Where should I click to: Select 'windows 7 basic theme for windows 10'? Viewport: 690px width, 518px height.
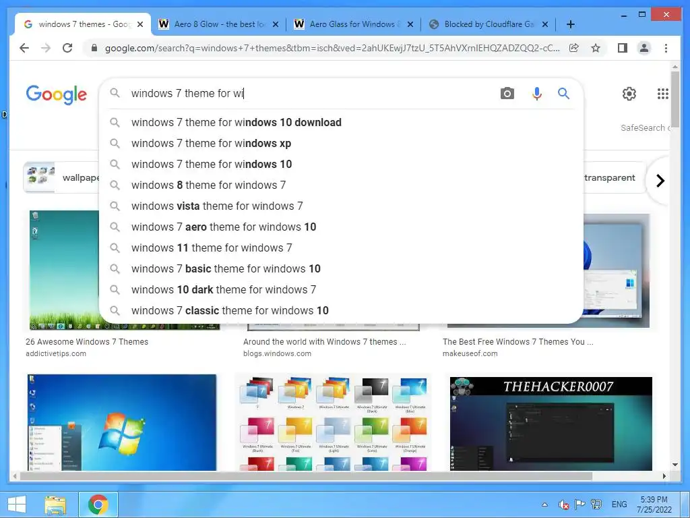[x=341, y=268]
